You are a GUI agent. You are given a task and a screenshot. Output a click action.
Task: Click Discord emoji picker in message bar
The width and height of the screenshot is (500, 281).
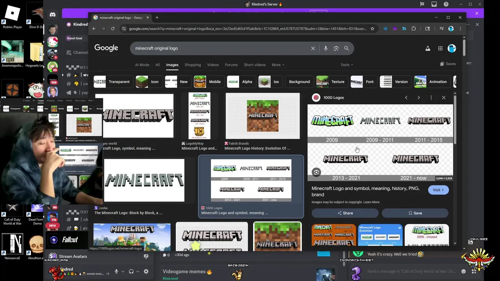[x=463, y=272]
